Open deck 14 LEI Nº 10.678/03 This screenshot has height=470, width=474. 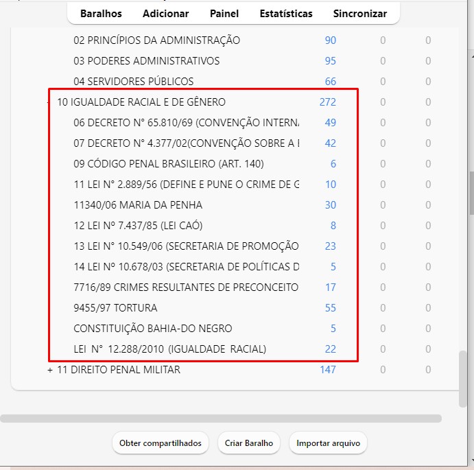pyautogui.click(x=186, y=266)
